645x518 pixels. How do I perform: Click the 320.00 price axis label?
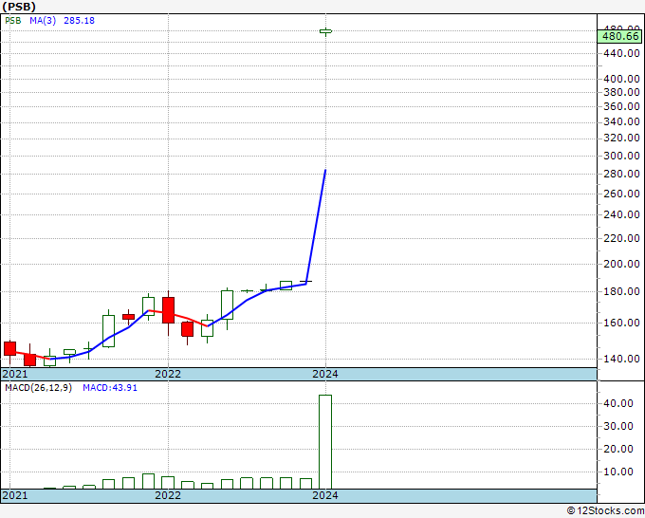621,138
